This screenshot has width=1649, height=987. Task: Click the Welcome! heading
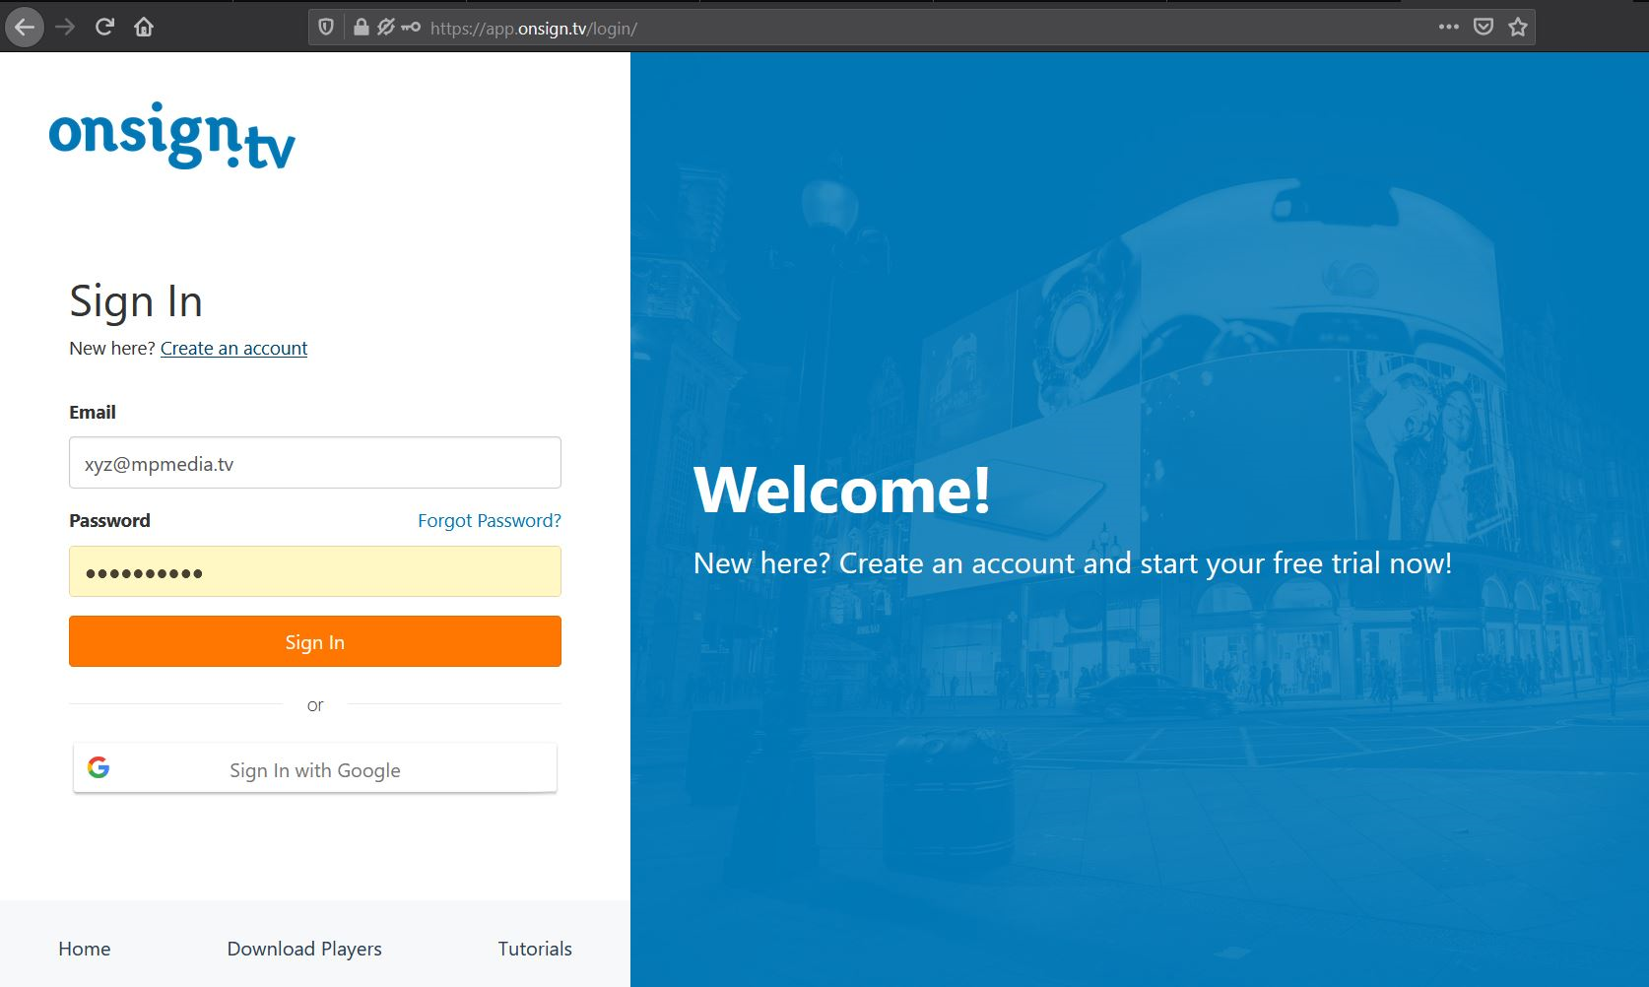tap(842, 490)
